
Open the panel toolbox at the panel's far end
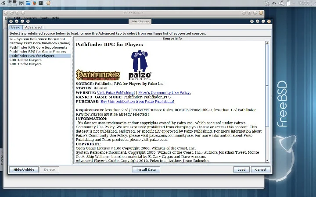click(x=313, y=3)
